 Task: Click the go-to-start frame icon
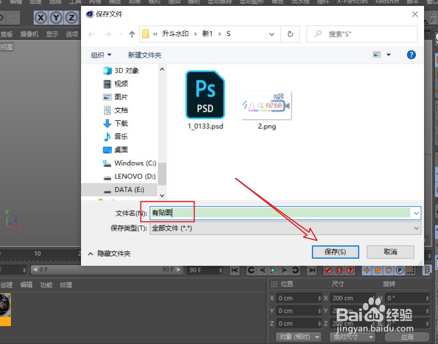[x=235, y=271]
